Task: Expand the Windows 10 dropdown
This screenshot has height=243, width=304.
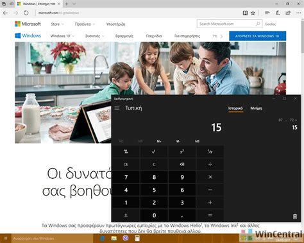Action: [62, 36]
